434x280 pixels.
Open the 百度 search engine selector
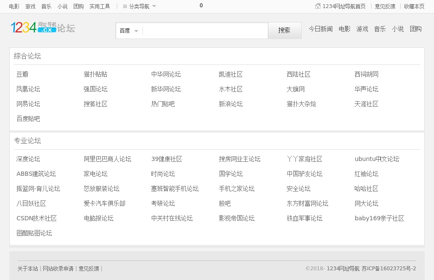[x=129, y=31]
